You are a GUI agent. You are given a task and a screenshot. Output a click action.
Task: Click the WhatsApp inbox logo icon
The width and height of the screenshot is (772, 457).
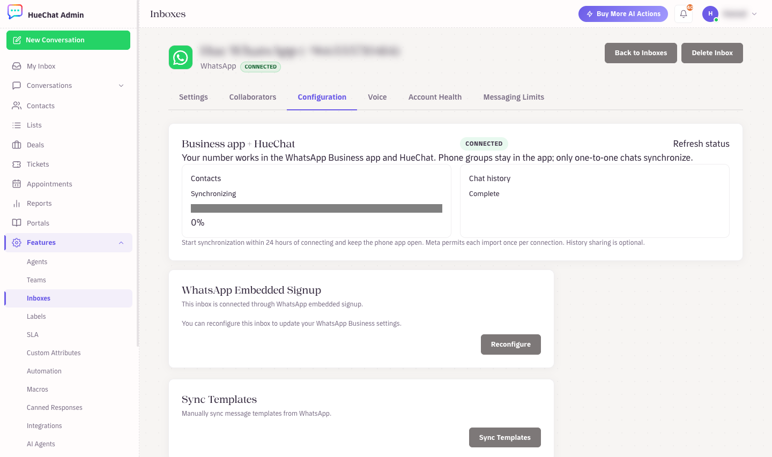pyautogui.click(x=181, y=57)
